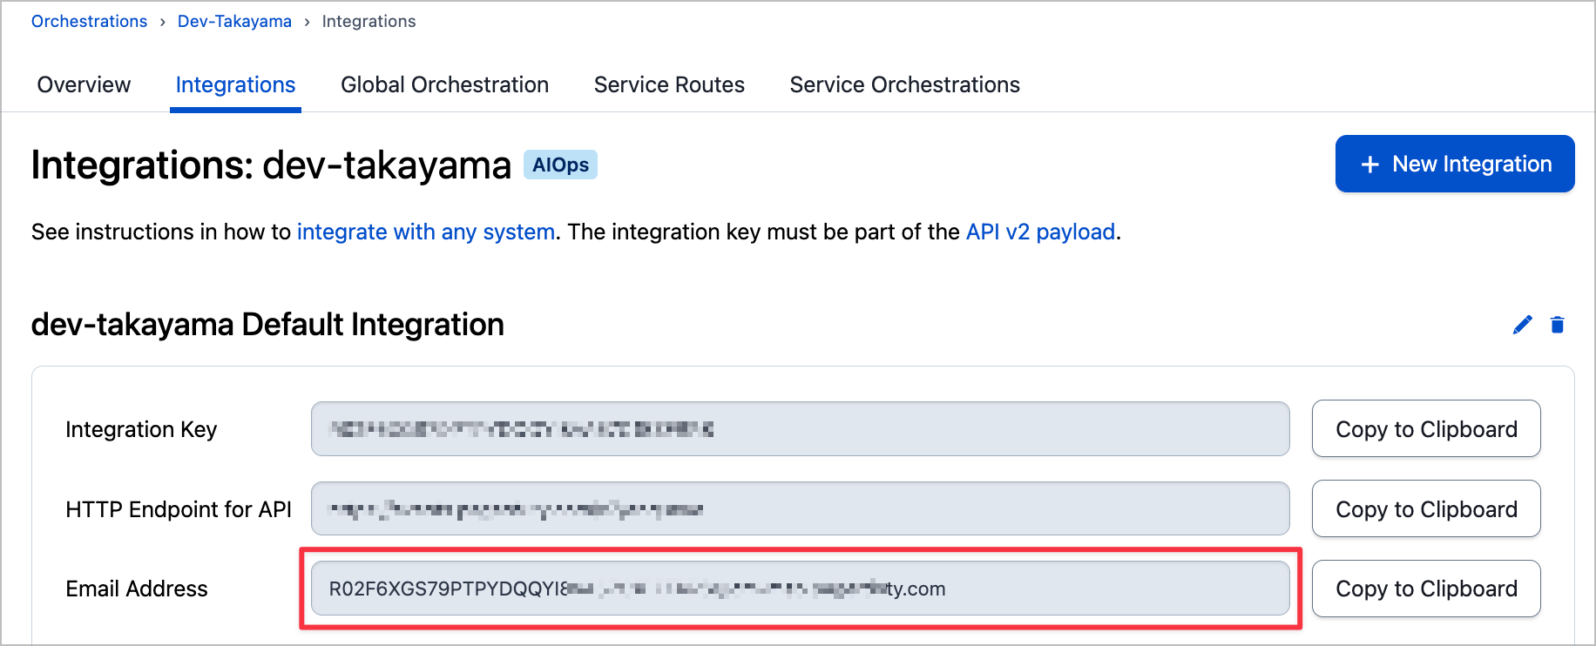Click the AIOps badge
This screenshot has height=646, width=1596.
tap(560, 165)
